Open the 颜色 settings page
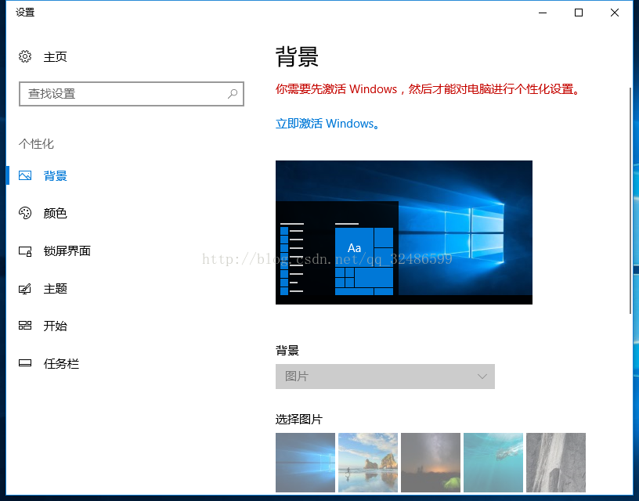The width and height of the screenshot is (639, 501). [x=55, y=213]
